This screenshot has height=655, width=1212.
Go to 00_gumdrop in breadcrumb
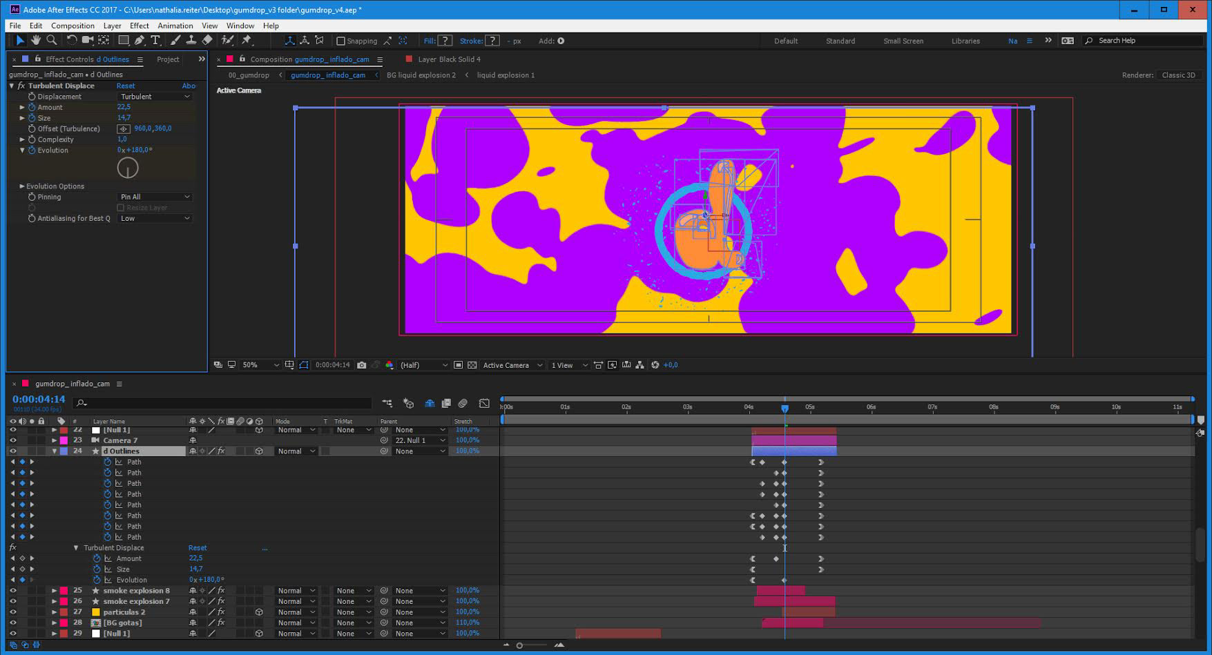pos(249,75)
